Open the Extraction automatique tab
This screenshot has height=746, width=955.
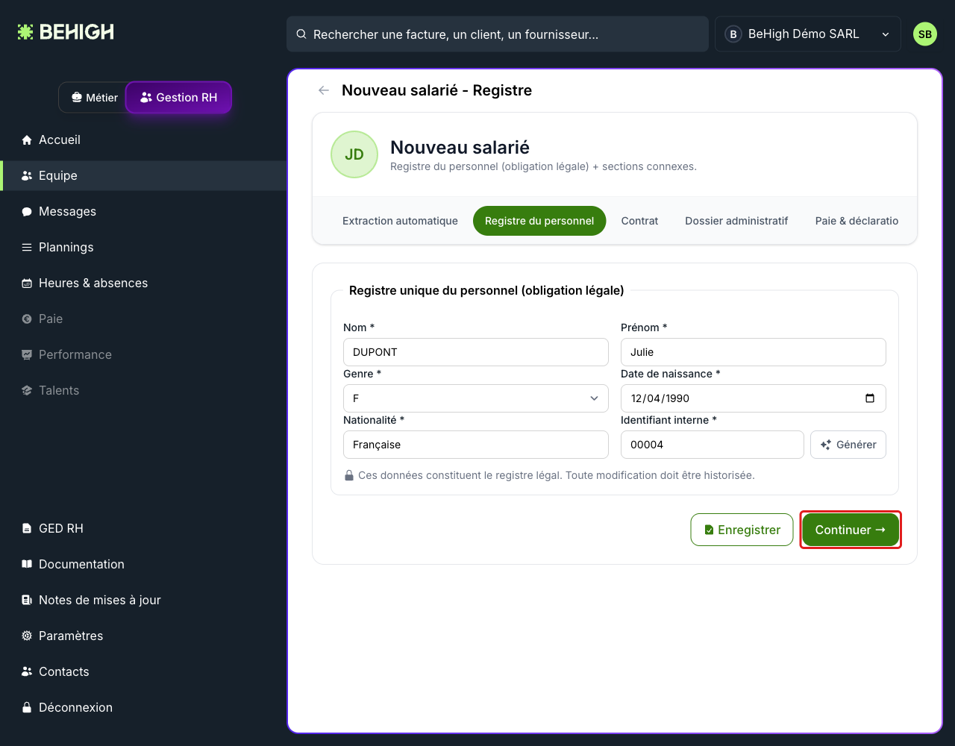[x=400, y=221]
